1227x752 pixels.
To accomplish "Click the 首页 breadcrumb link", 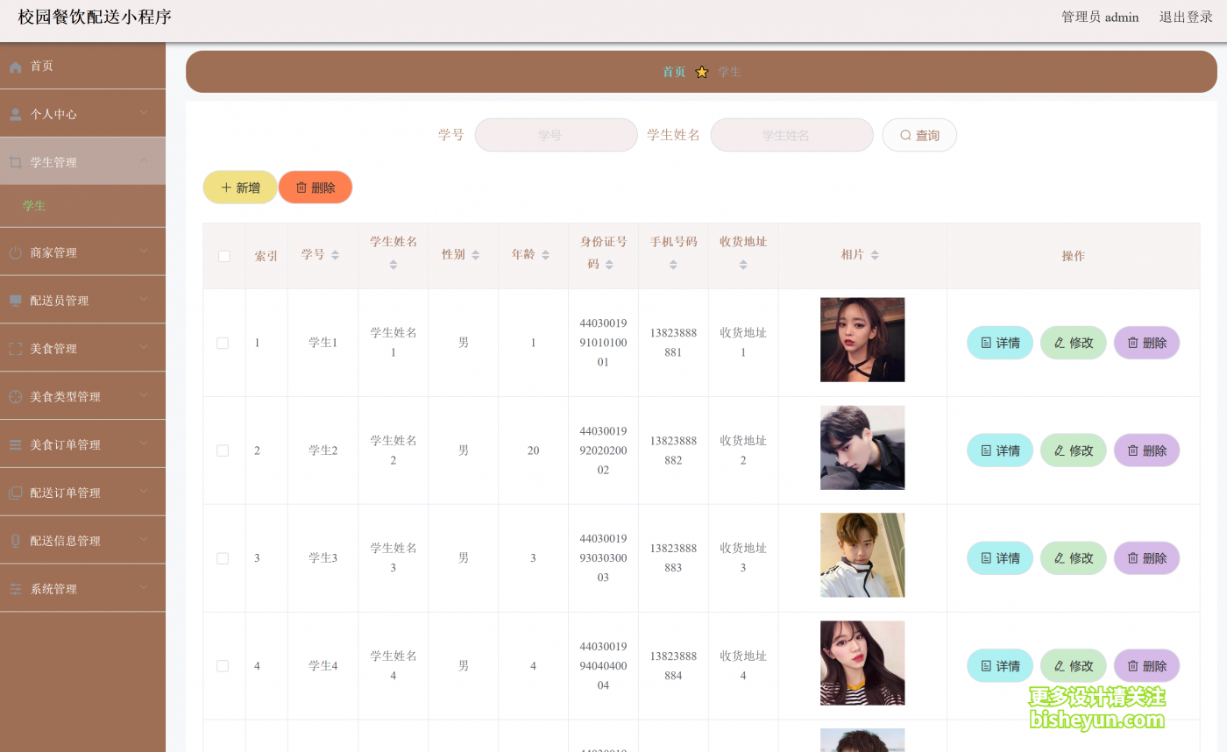I will pyautogui.click(x=674, y=72).
